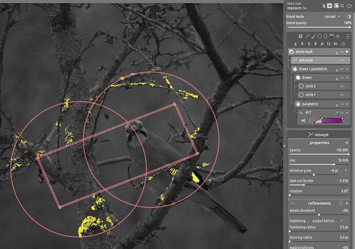
Task: Collapse the properties section triangle
Action: pos(347,143)
